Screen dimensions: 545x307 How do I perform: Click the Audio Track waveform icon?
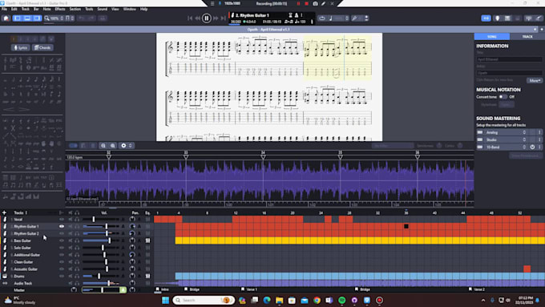(x=5, y=284)
